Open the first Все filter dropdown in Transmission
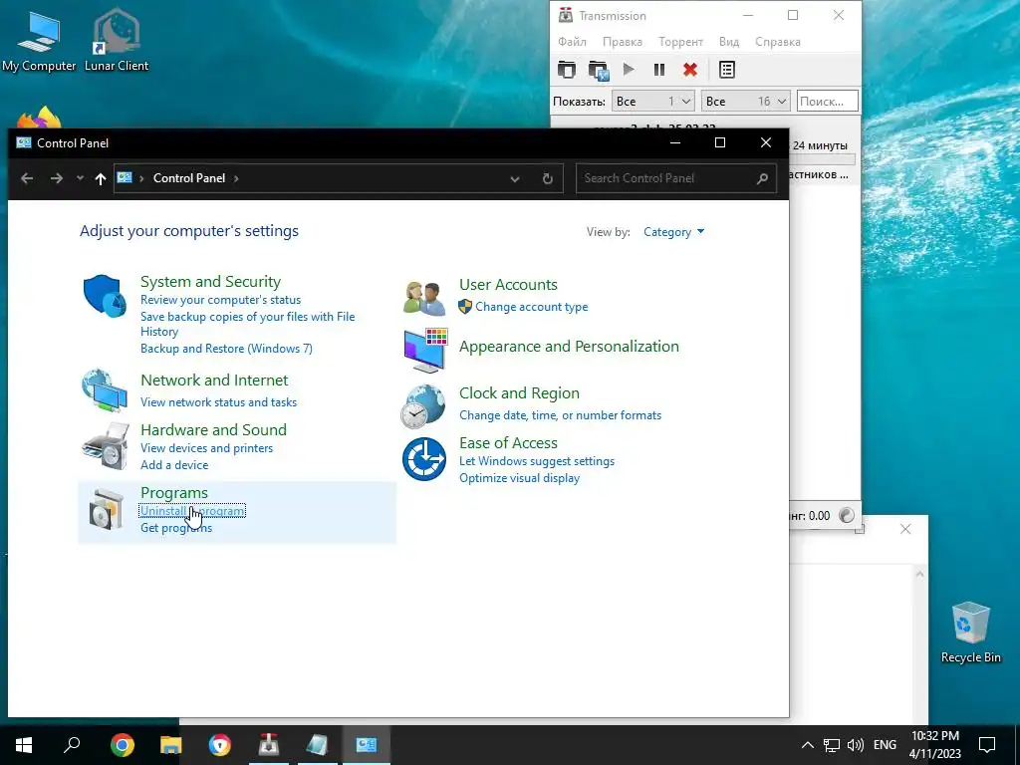This screenshot has height=765, width=1020. [653, 101]
